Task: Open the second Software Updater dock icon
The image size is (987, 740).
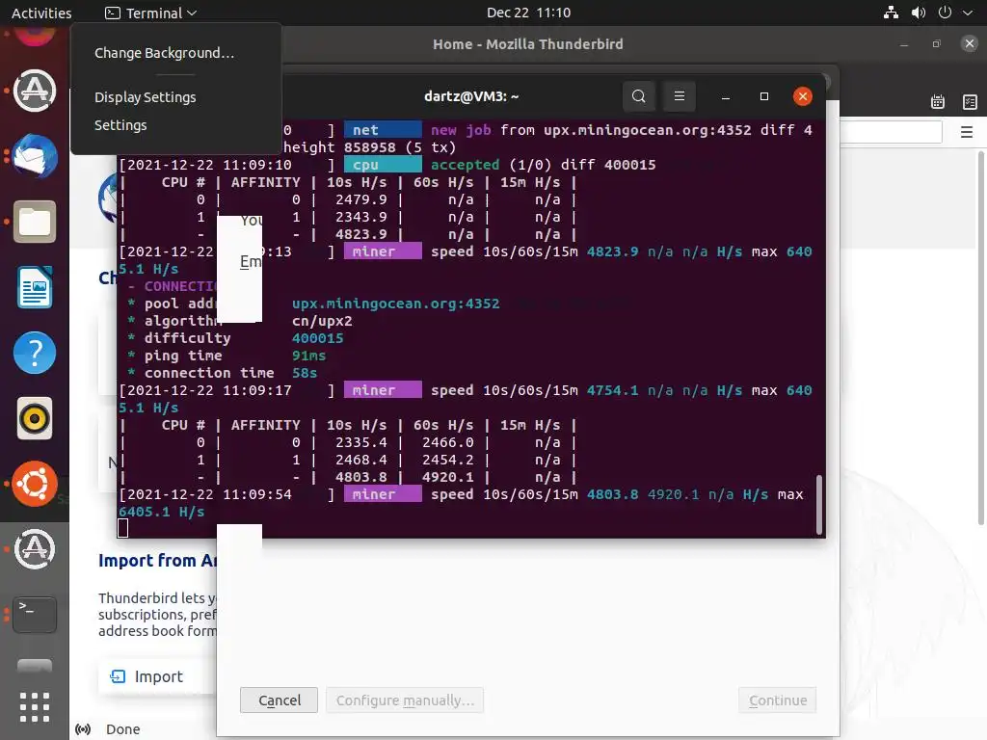Action: [35, 549]
